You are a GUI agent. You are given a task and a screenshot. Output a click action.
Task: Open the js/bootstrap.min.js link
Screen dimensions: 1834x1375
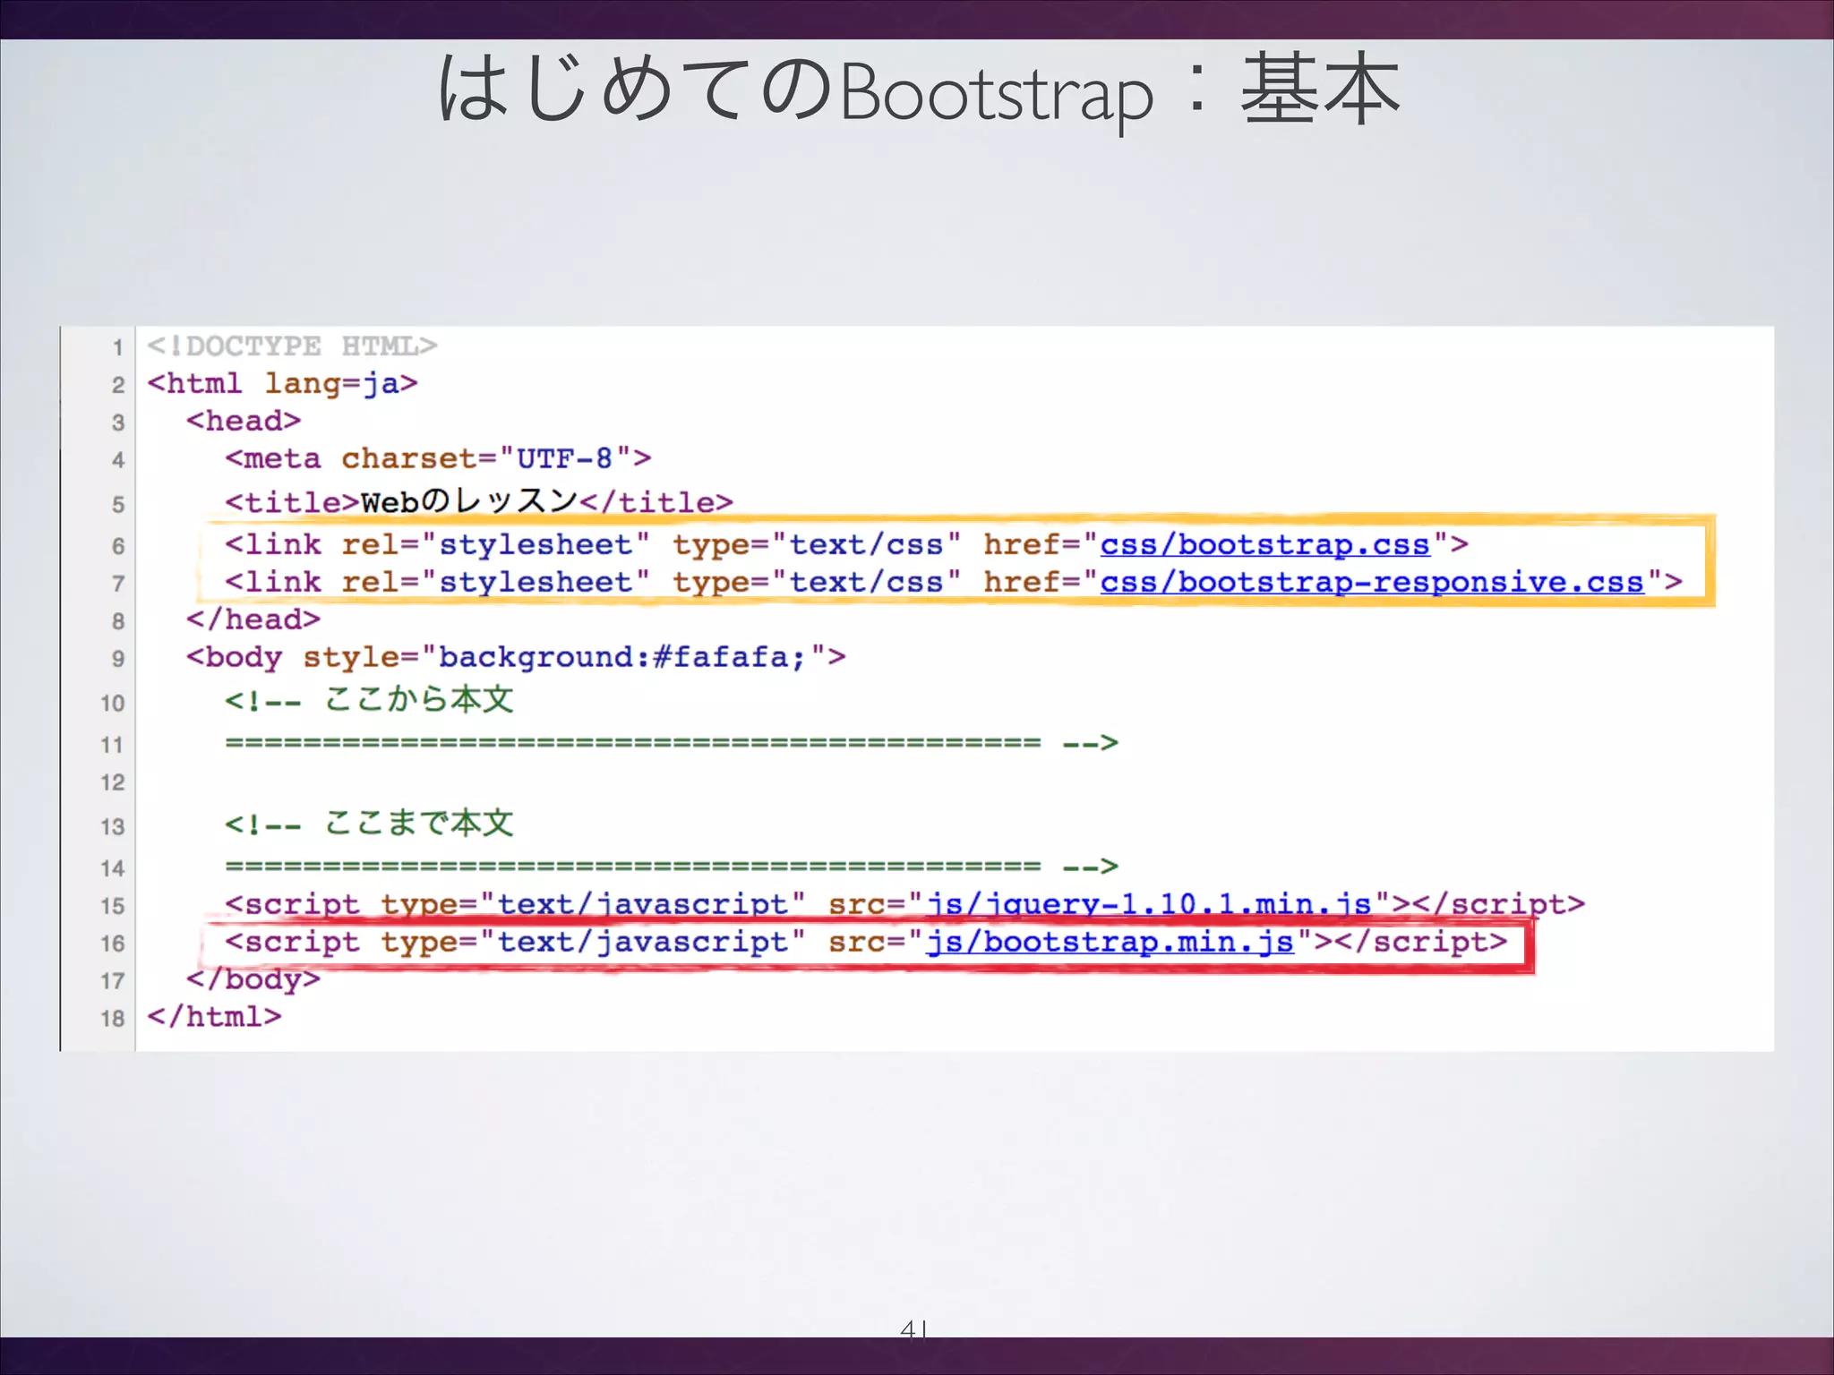point(1110,942)
